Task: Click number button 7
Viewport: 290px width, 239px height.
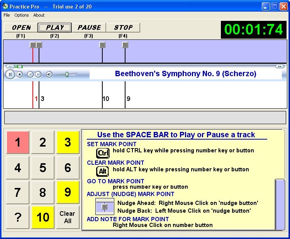Action: 18,192
